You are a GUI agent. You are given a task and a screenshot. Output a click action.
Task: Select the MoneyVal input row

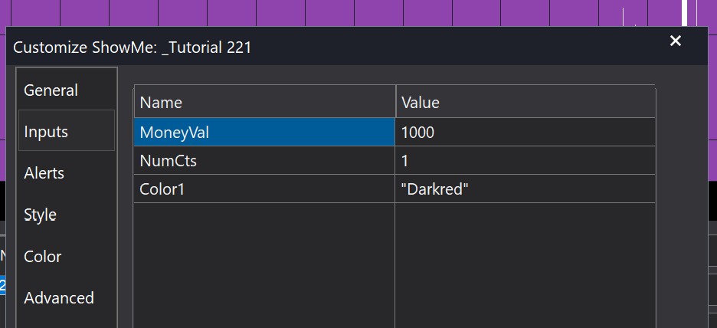pyautogui.click(x=264, y=132)
